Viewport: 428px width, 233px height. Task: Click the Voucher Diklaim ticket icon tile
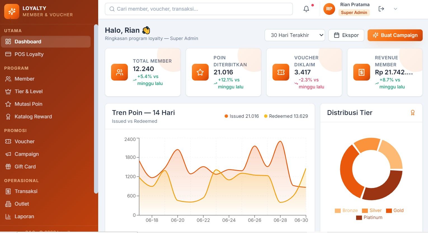tap(281, 72)
